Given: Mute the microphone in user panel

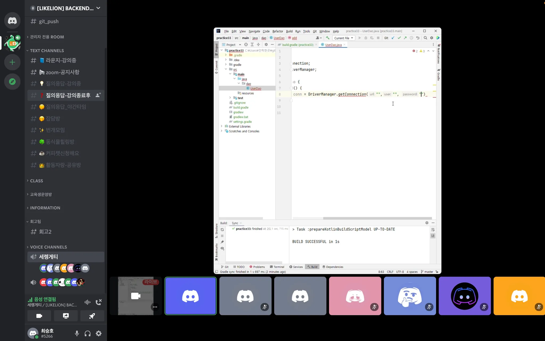Looking at the screenshot, I should pyautogui.click(x=77, y=333).
